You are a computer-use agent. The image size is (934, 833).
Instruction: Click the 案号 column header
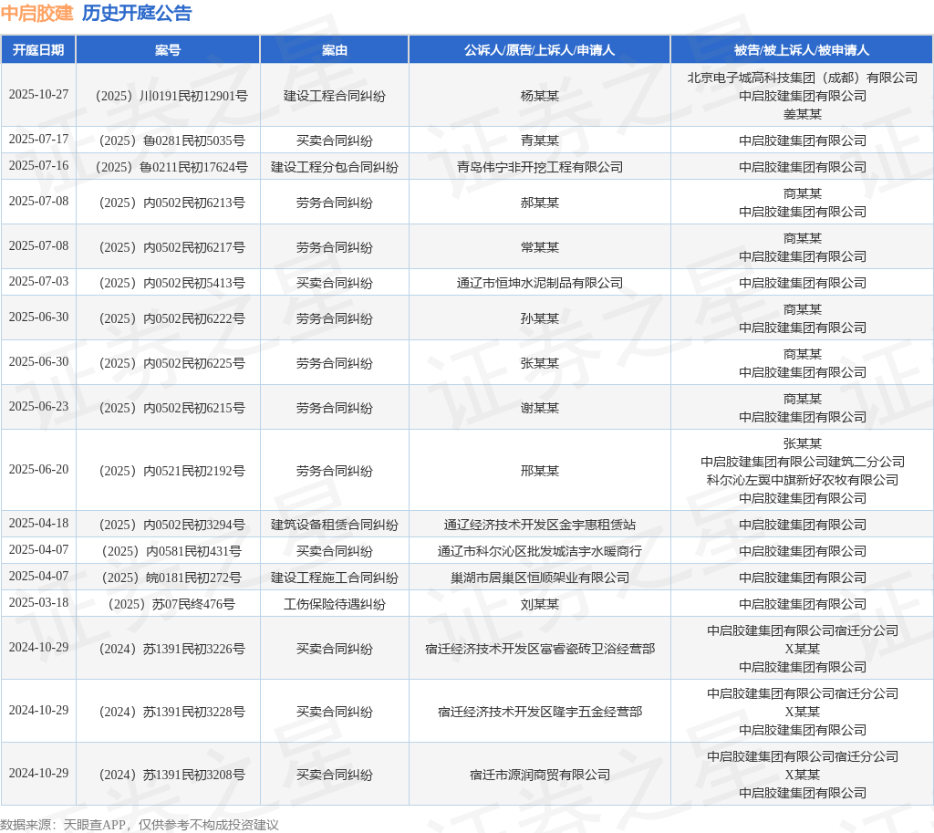tap(168, 50)
